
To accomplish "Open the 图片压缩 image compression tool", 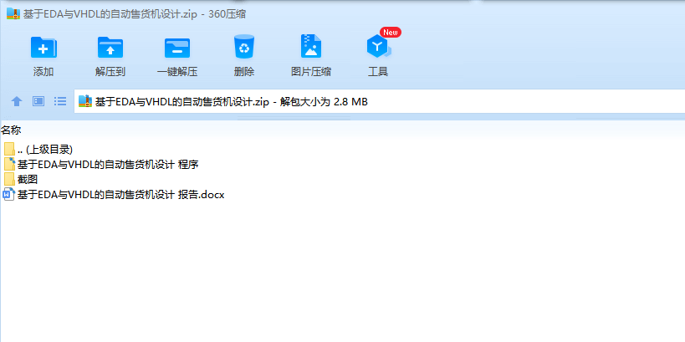I will point(311,46).
